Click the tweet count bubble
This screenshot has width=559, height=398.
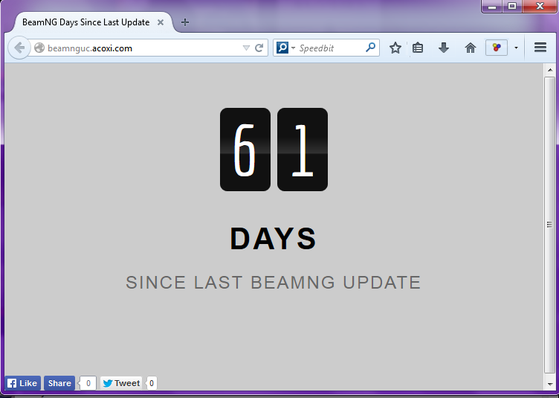click(x=152, y=383)
